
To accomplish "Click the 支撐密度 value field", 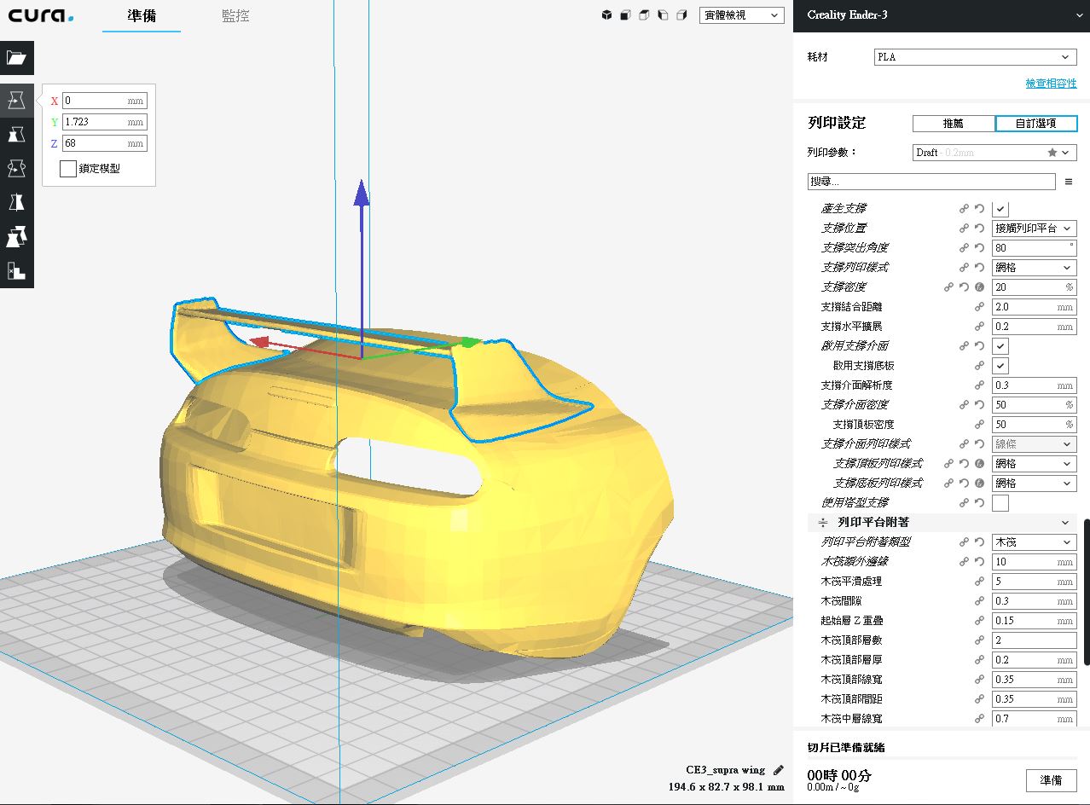I will pyautogui.click(x=1034, y=287).
